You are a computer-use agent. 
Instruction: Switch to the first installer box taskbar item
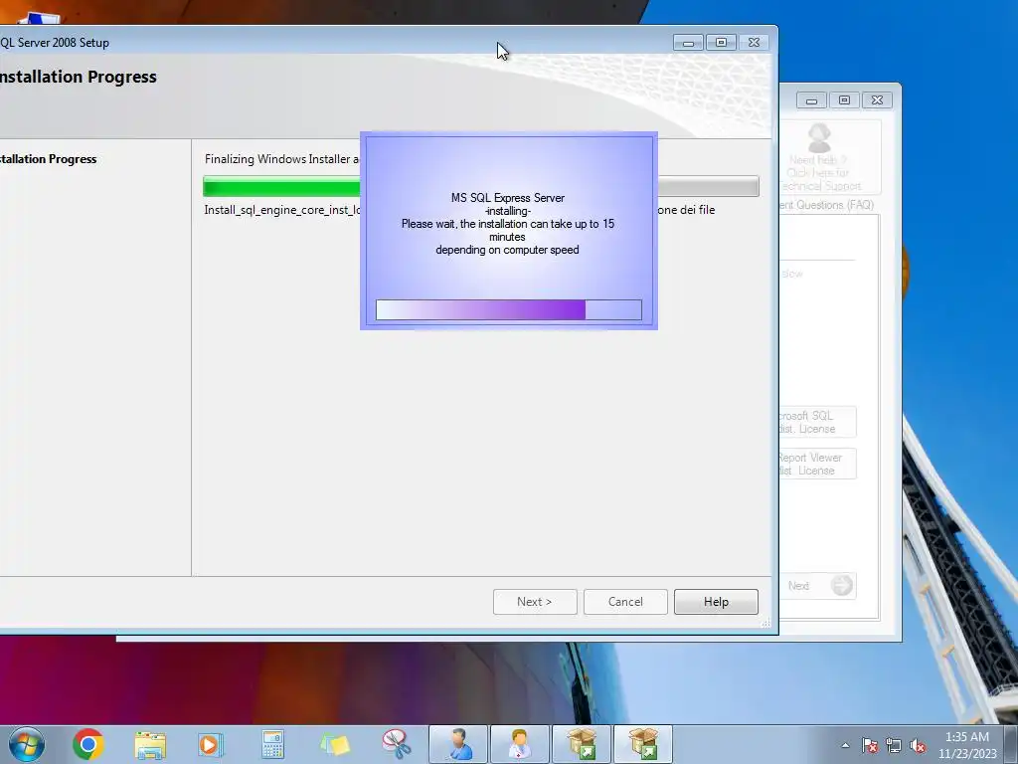click(582, 744)
